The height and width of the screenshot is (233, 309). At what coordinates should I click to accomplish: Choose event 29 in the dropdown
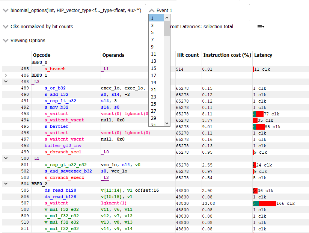click(x=156, y=118)
